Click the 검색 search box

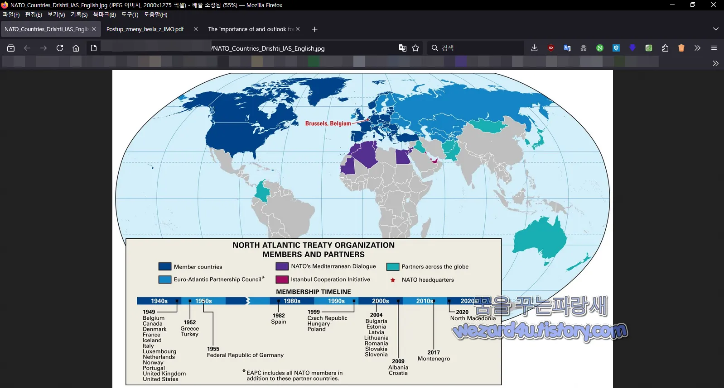pos(476,48)
